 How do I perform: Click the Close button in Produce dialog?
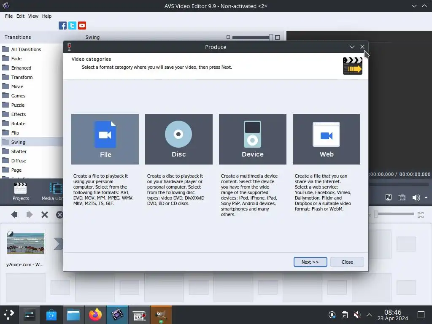[x=347, y=262]
